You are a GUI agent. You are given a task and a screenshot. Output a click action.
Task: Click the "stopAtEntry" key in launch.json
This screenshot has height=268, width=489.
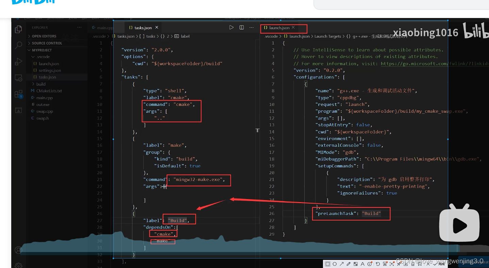click(x=333, y=125)
